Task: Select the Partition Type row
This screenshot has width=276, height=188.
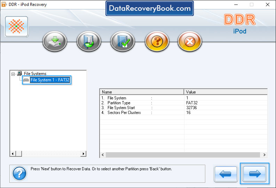Action: (x=183, y=103)
